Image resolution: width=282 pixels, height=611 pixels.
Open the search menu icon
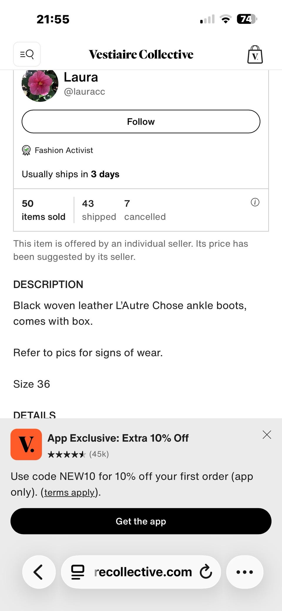27,54
